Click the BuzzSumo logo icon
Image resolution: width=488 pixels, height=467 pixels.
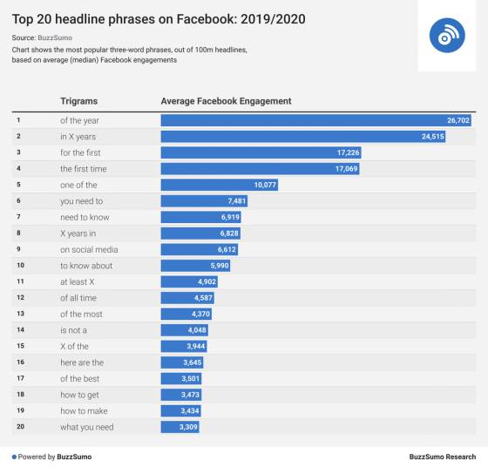(447, 35)
